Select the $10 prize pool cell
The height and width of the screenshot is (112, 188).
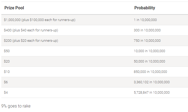click(6, 72)
